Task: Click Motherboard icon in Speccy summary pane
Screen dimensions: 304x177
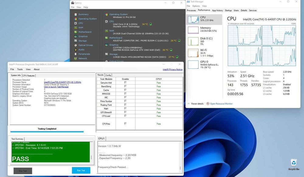Action: (106, 38)
